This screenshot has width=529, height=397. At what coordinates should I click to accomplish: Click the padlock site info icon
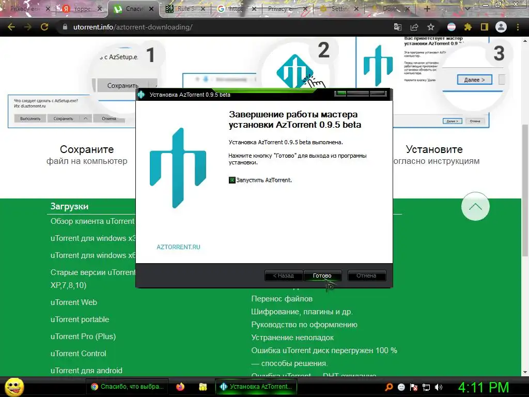65,27
